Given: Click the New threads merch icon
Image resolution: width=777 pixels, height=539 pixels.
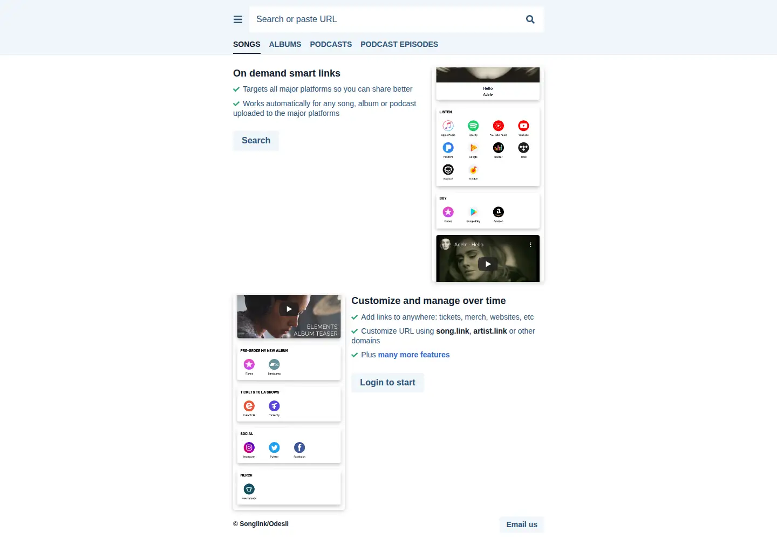Looking at the screenshot, I should pos(249,489).
